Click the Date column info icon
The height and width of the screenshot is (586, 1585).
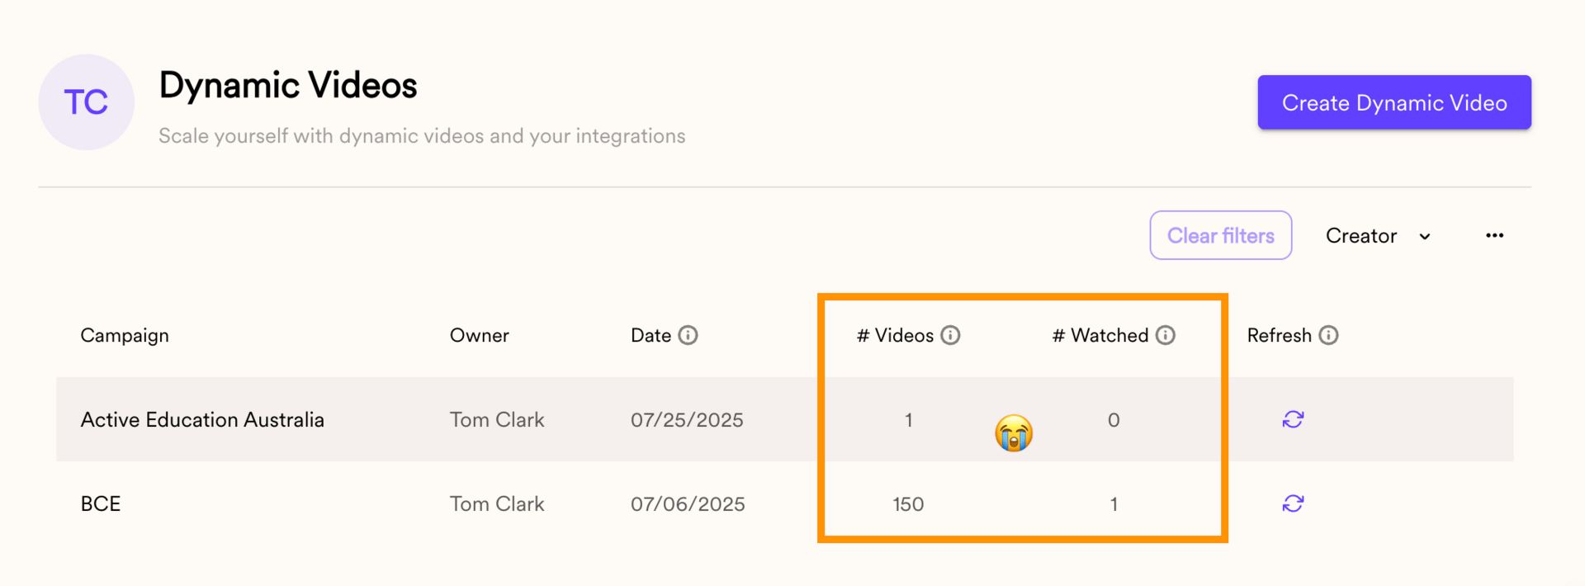[688, 335]
